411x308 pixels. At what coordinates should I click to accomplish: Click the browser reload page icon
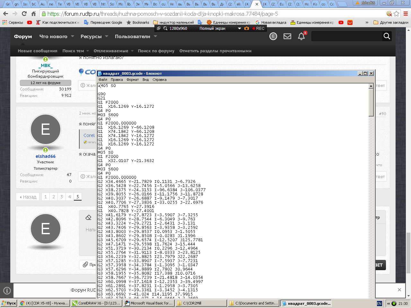pyautogui.click(x=24, y=14)
